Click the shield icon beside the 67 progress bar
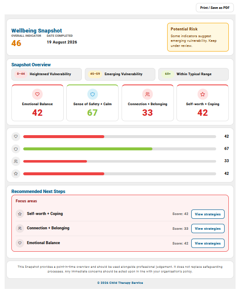This screenshot has width=244, height=291. pyautogui.click(x=16, y=149)
